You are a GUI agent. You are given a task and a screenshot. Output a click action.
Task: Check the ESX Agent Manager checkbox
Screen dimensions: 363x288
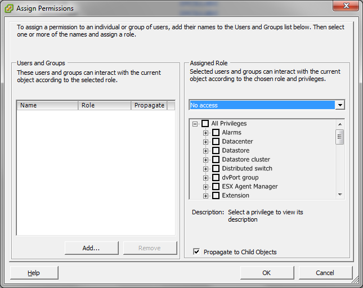[x=216, y=187]
